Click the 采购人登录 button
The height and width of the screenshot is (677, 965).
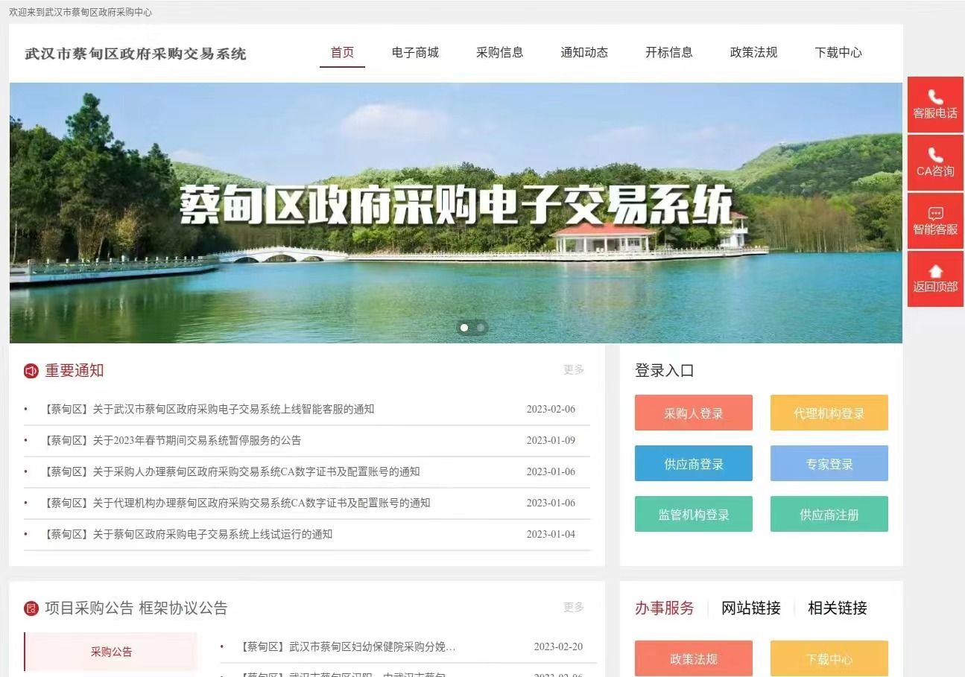tap(693, 413)
